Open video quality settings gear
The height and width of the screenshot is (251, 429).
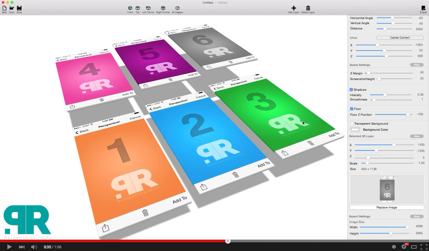coord(404,247)
